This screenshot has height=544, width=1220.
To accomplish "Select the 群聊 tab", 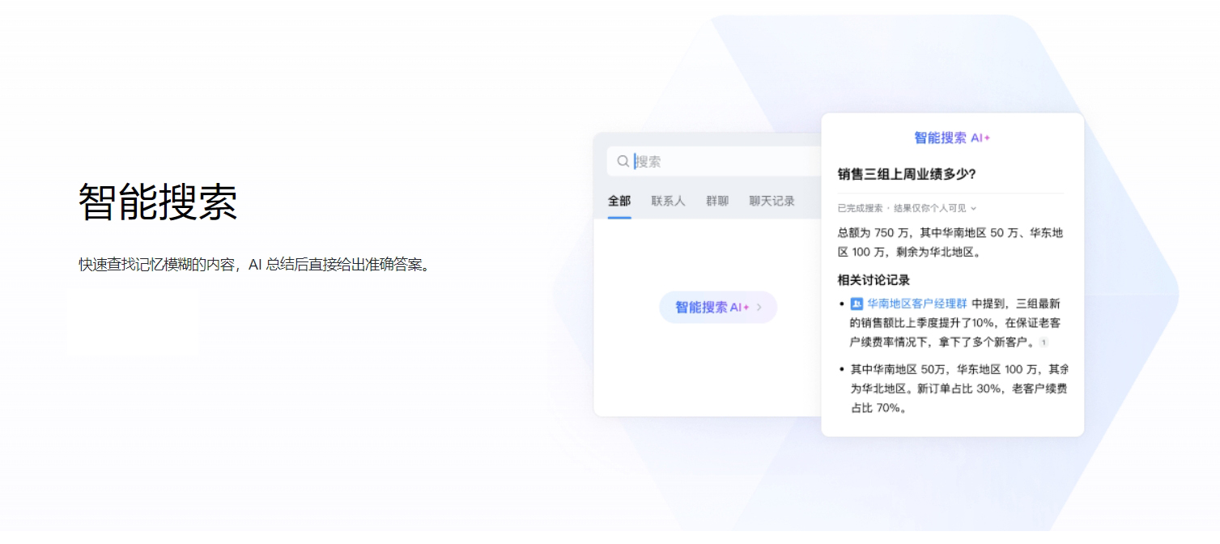I will [717, 201].
